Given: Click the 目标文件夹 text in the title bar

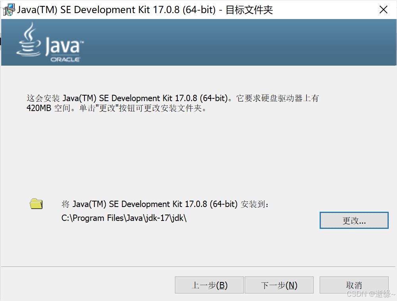Looking at the screenshot, I should 249,10.
